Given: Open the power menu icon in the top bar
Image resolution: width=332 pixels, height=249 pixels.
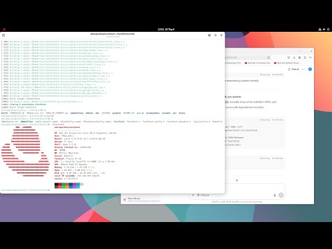Looking at the screenshot, I should [329, 29].
